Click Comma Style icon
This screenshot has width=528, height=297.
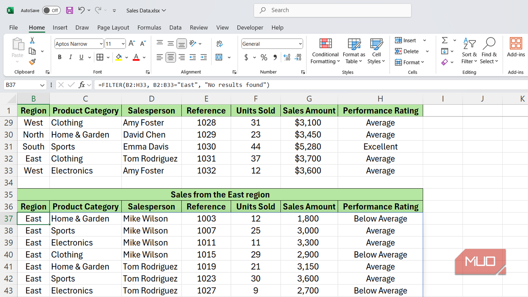tap(275, 57)
